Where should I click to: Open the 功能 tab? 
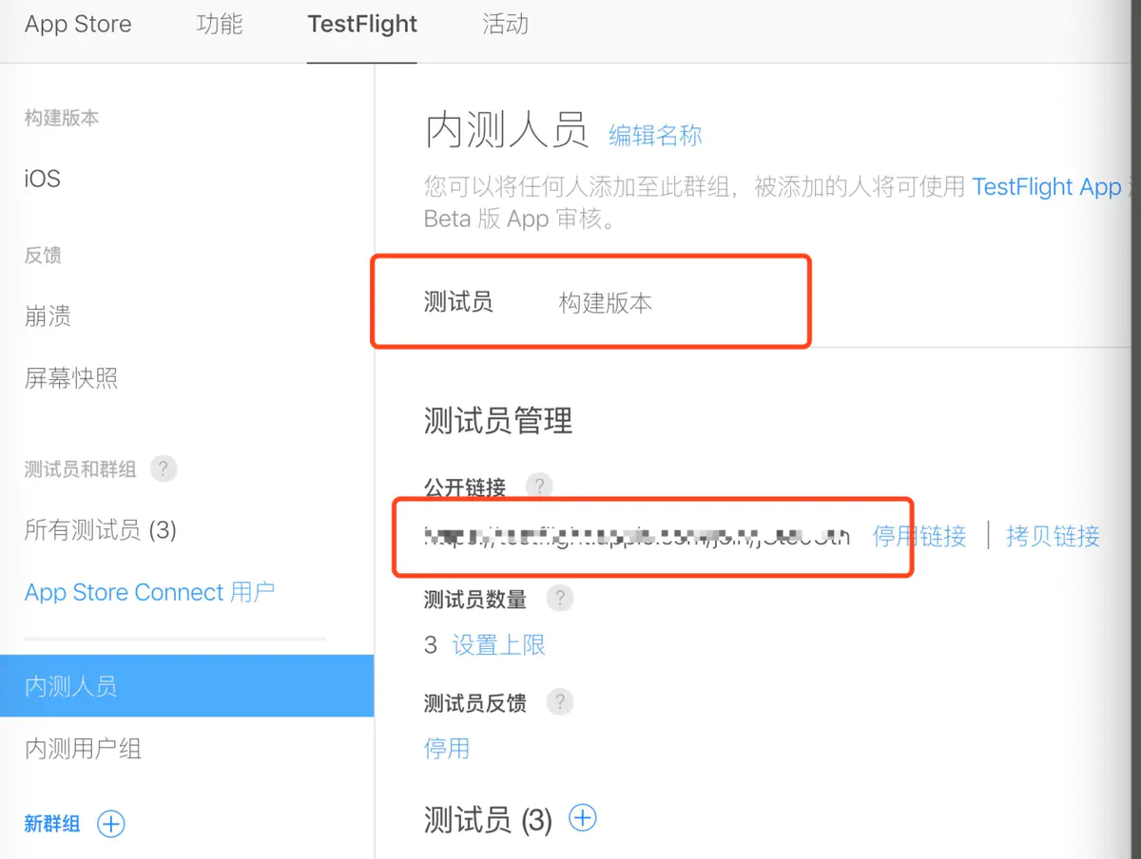tap(220, 25)
